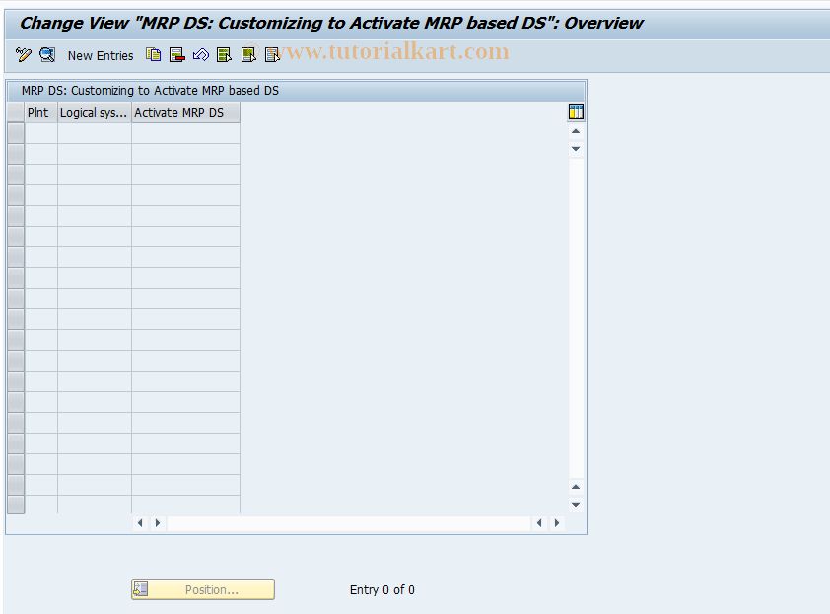Select the first table row selector
This screenshot has width=830, height=614.
(16, 133)
